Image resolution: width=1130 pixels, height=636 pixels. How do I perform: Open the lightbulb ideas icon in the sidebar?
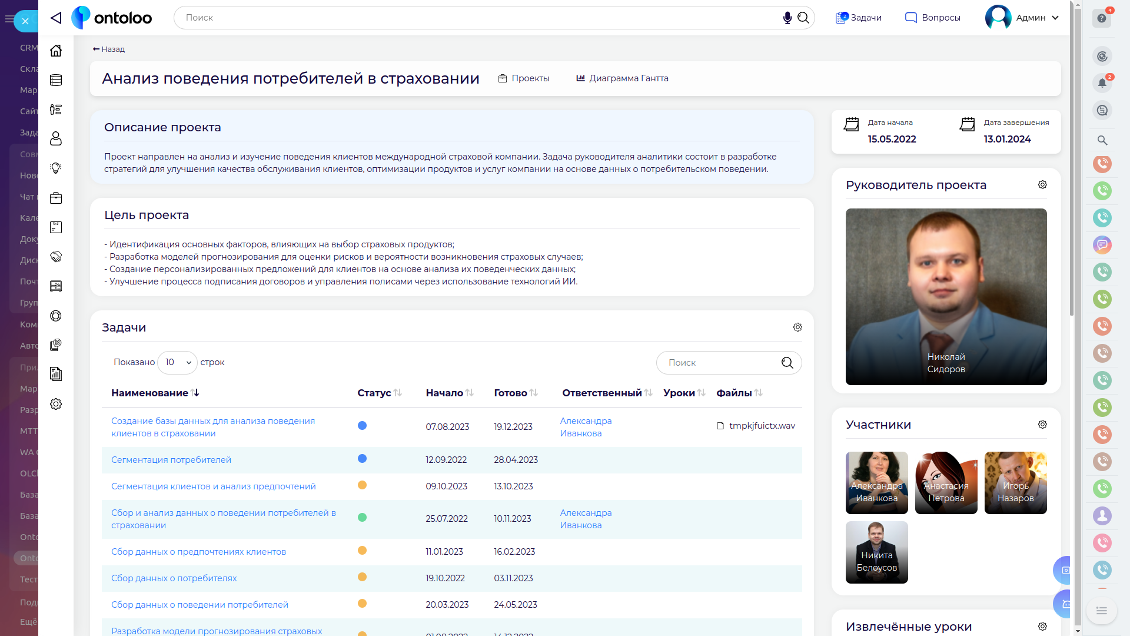(x=56, y=168)
